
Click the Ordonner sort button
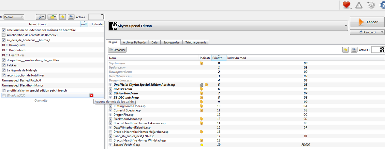coord(117,50)
